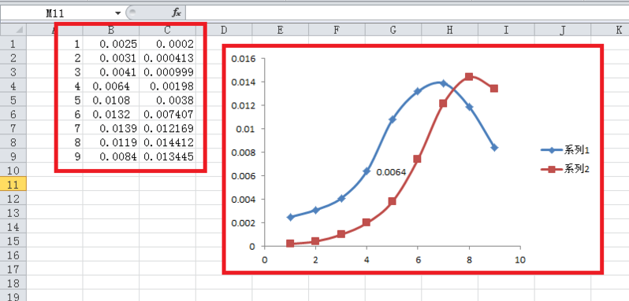Click cell B4 value 0.0064

pos(111,86)
